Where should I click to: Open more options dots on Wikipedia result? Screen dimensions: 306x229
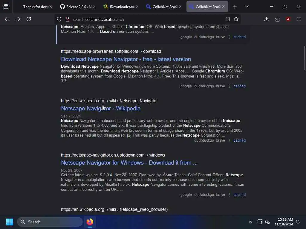click(229, 140)
